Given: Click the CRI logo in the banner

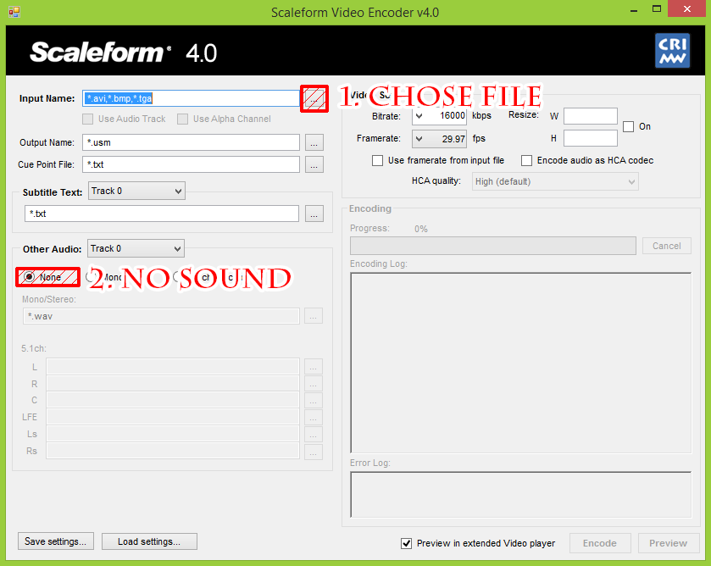Looking at the screenshot, I should coord(673,51).
